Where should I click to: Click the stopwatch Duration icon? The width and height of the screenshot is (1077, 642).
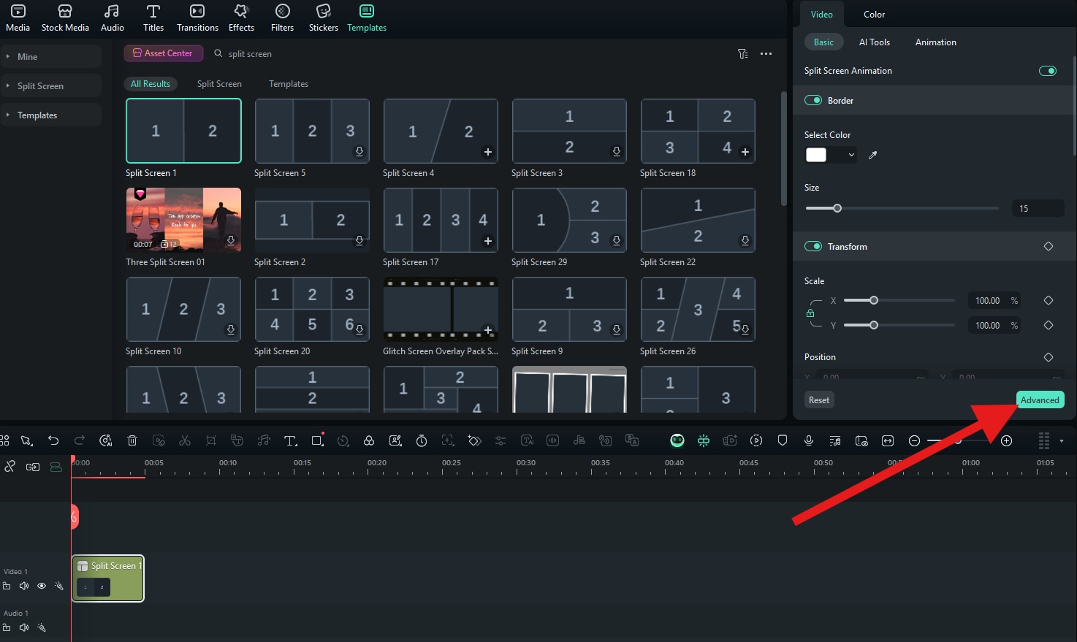(x=422, y=440)
